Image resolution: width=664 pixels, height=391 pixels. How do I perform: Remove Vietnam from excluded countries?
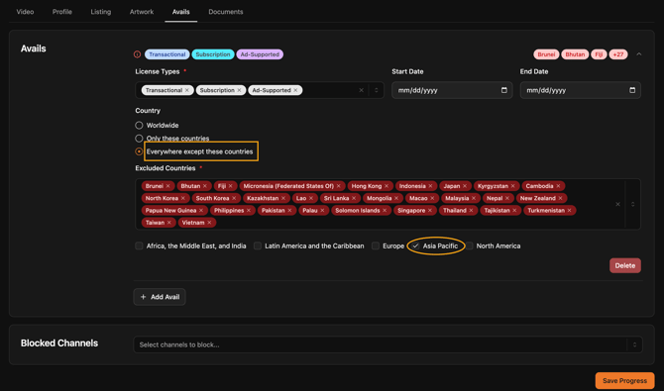point(209,223)
